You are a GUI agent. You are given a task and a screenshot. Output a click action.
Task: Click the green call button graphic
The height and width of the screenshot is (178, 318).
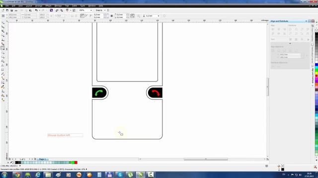pos(99,92)
